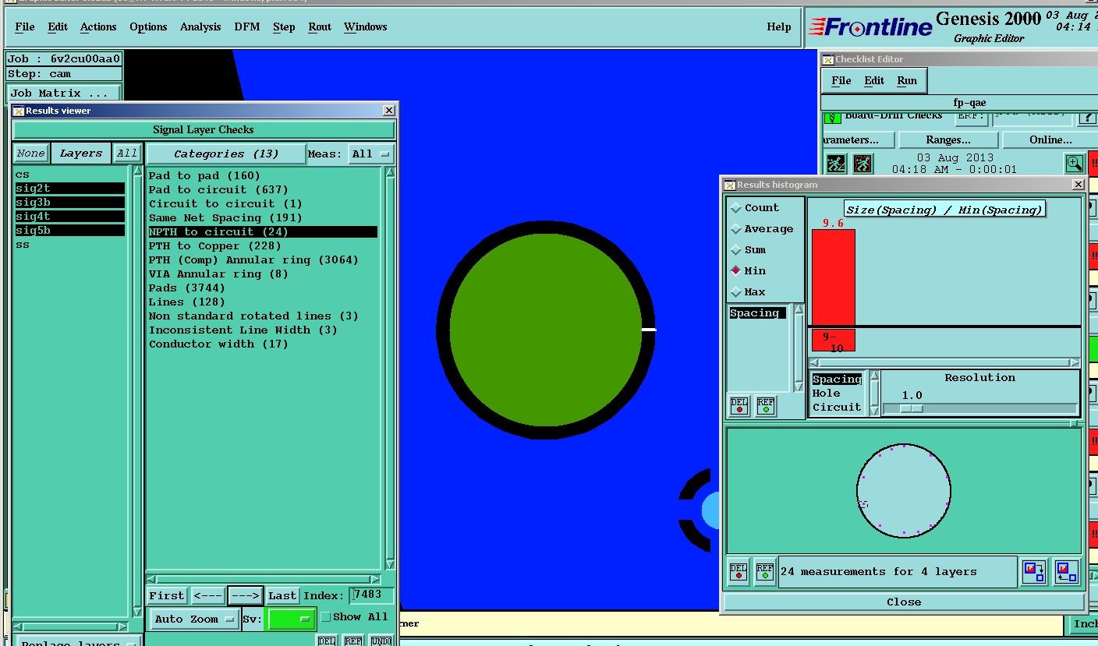Click last histogram-from-layer import icon
1098x646 pixels.
click(1067, 571)
